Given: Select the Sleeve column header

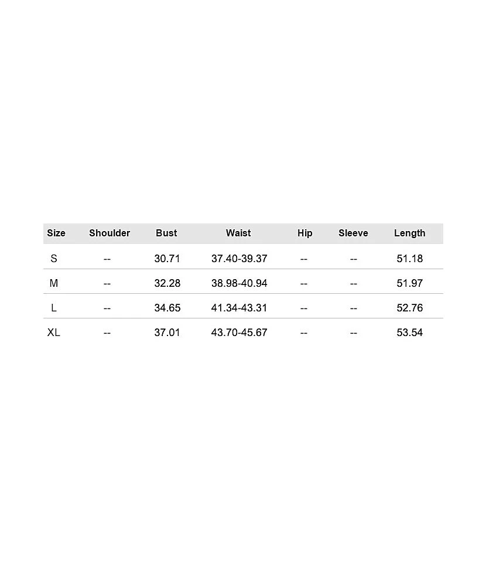Looking at the screenshot, I should [353, 233].
